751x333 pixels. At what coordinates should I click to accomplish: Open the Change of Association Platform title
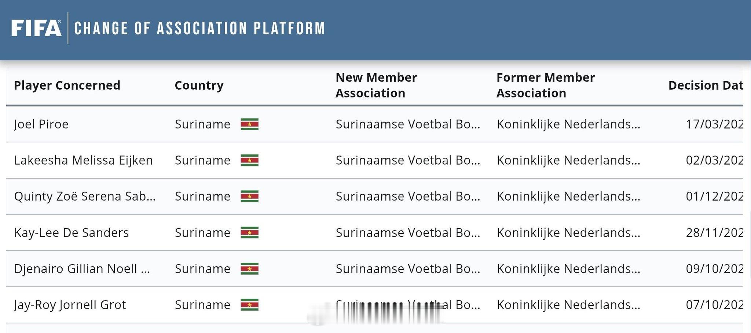(199, 29)
